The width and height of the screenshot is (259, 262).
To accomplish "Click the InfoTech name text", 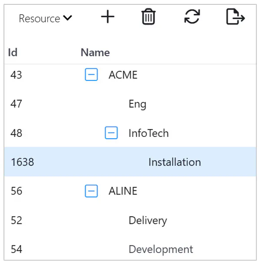I will (x=149, y=133).
